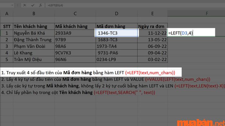Select customer code cell 98A6
The width and height of the screenshot is (225, 126).
pyautogui.click(x=75, y=46)
